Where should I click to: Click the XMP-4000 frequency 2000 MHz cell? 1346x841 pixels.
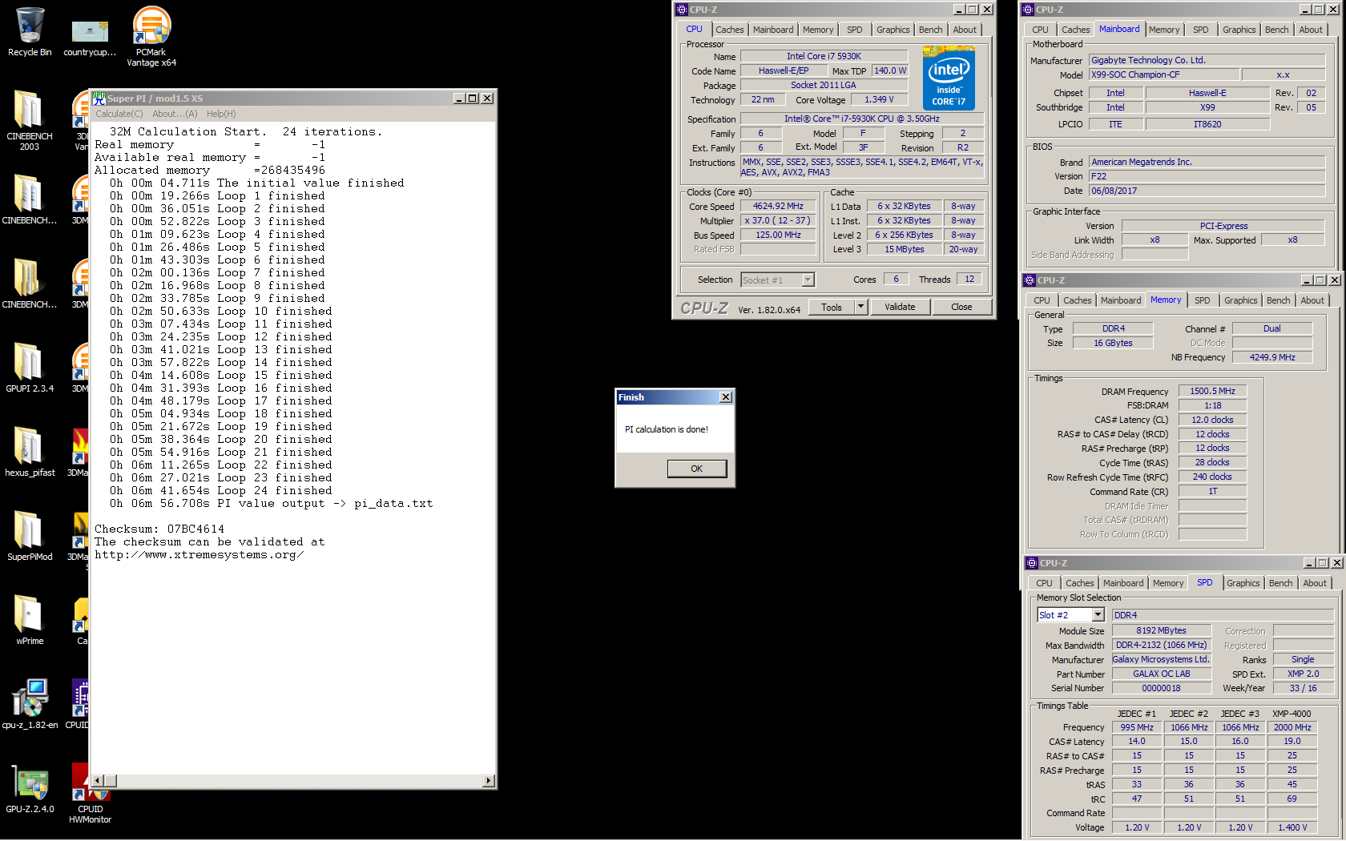[1292, 727]
